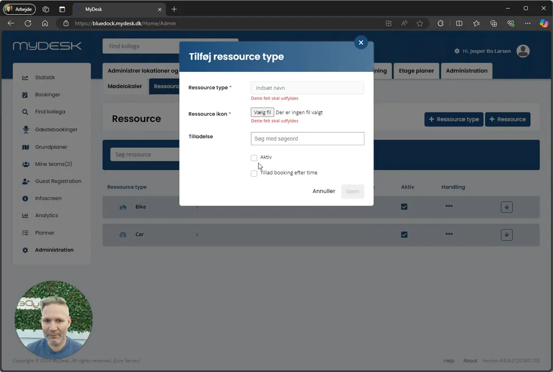Open Planner list icon in sidebar

point(25,233)
